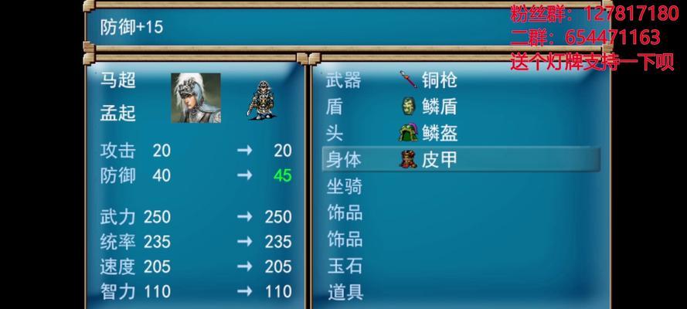Select the highlighted 身体 body slot
This screenshot has width=687, height=309.
[x=461, y=159]
